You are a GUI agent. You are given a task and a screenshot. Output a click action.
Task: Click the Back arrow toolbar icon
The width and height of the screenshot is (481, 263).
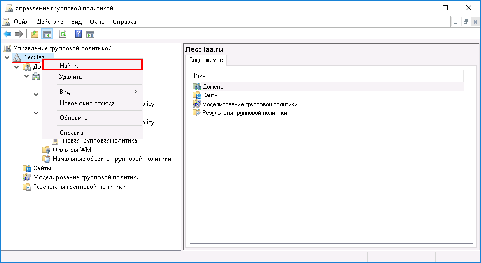[x=7, y=34]
